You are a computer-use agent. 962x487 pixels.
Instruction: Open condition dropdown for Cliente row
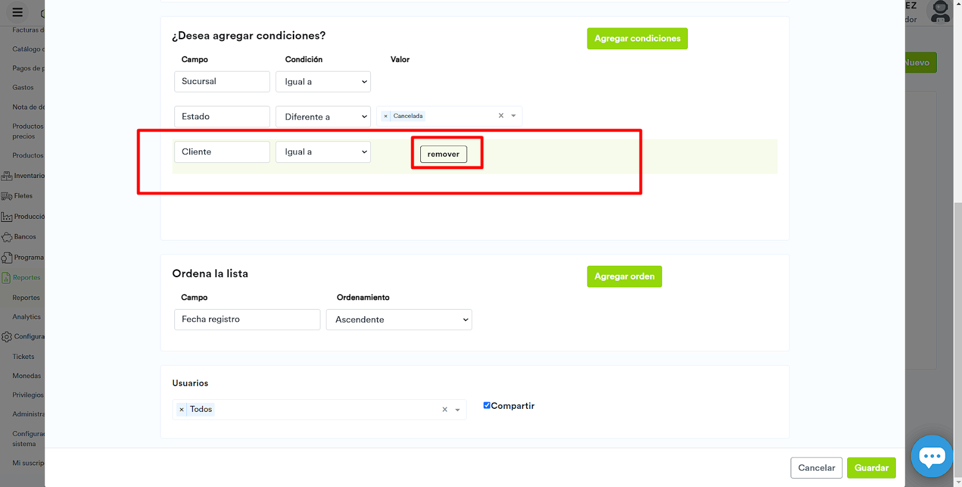coord(323,152)
